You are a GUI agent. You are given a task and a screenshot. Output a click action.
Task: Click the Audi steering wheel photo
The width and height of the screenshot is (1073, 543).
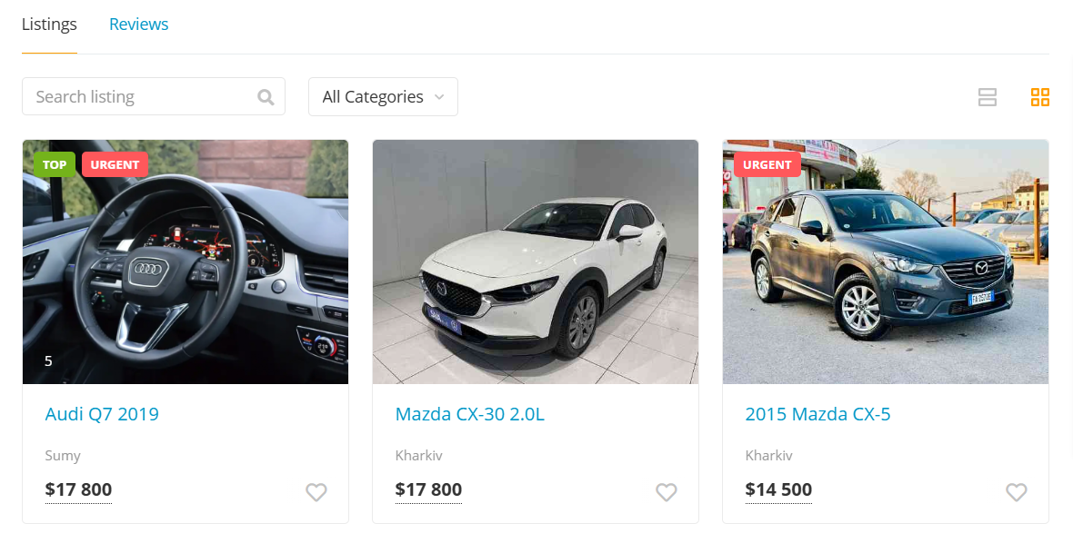[186, 272]
